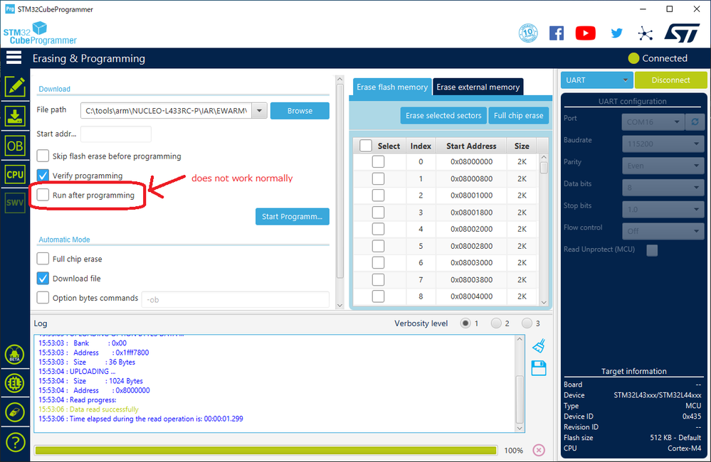Select Erasing & Programming download icon in sidebar

point(15,117)
